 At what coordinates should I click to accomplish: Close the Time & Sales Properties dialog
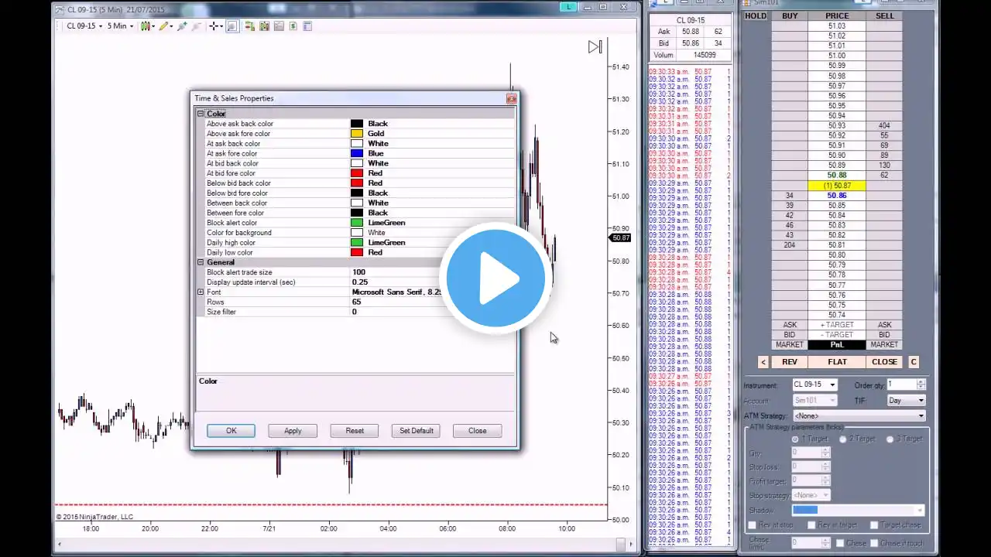pos(511,98)
